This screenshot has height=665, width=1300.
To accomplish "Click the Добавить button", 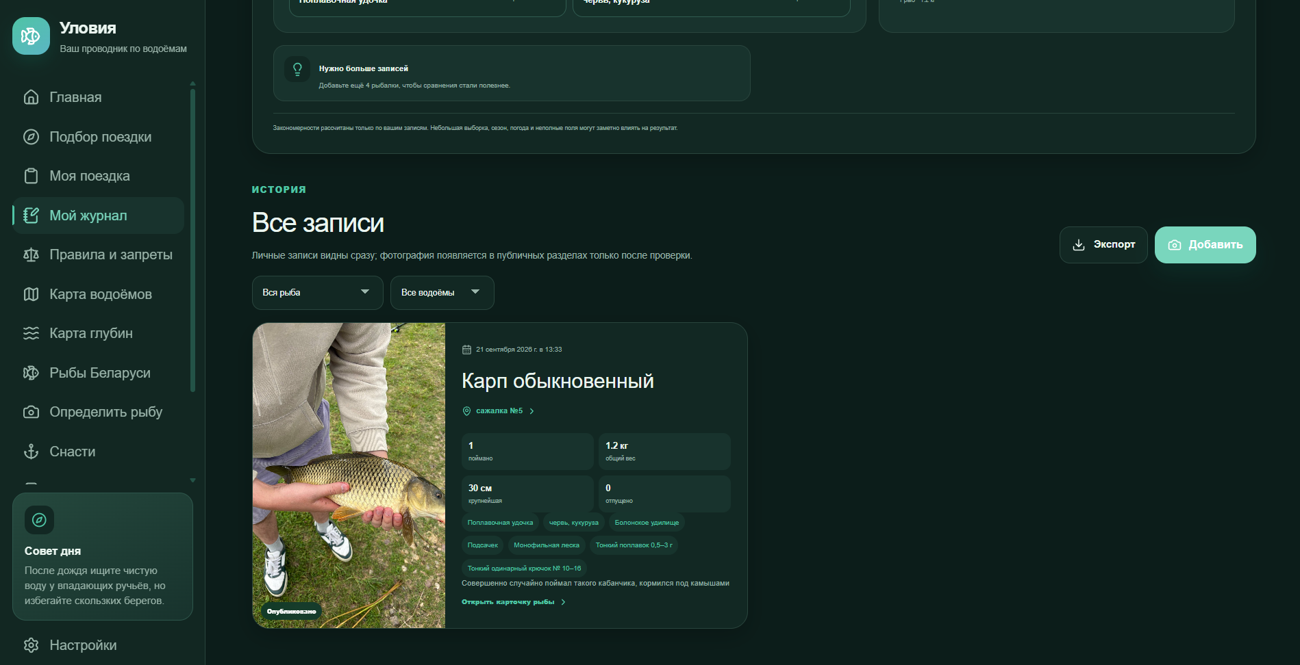I will (x=1205, y=245).
